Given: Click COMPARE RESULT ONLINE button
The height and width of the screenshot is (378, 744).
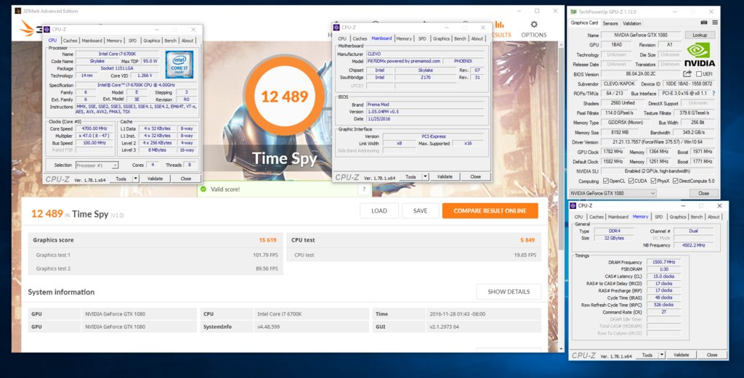Looking at the screenshot, I should (x=490, y=211).
